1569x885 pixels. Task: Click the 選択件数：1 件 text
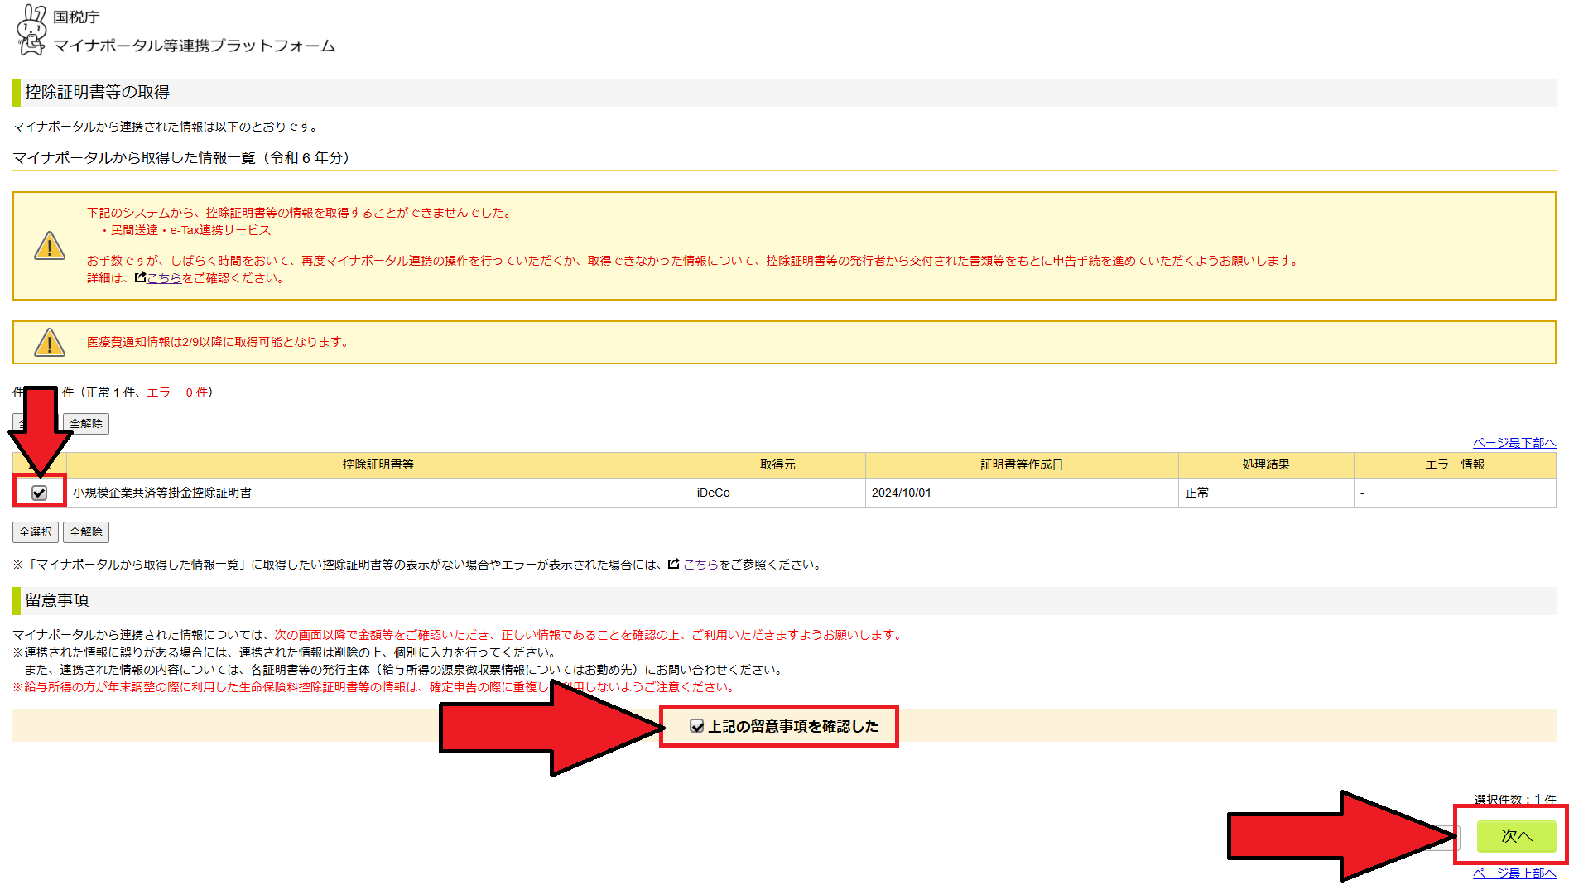pyautogui.click(x=1514, y=799)
